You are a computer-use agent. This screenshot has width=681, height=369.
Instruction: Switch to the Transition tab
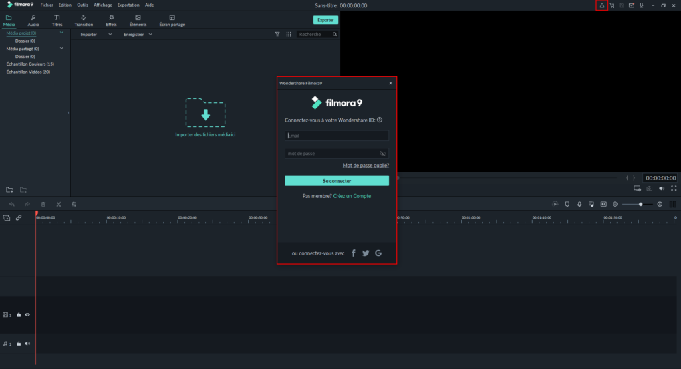coord(84,21)
